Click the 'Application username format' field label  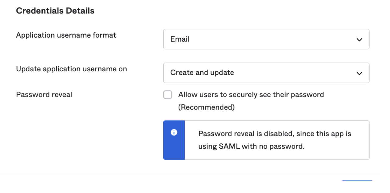[x=66, y=35]
